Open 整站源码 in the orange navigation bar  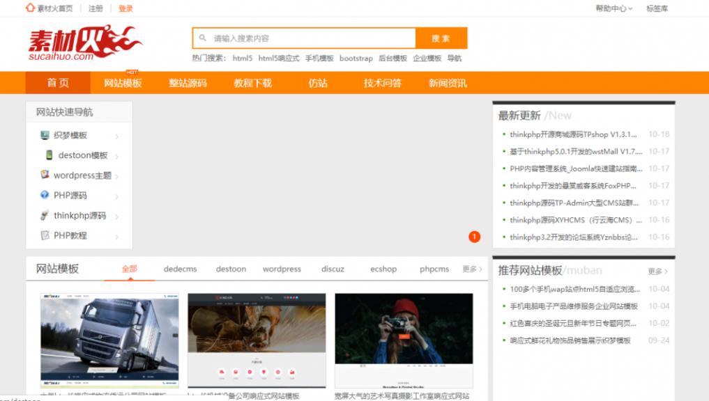pos(188,83)
